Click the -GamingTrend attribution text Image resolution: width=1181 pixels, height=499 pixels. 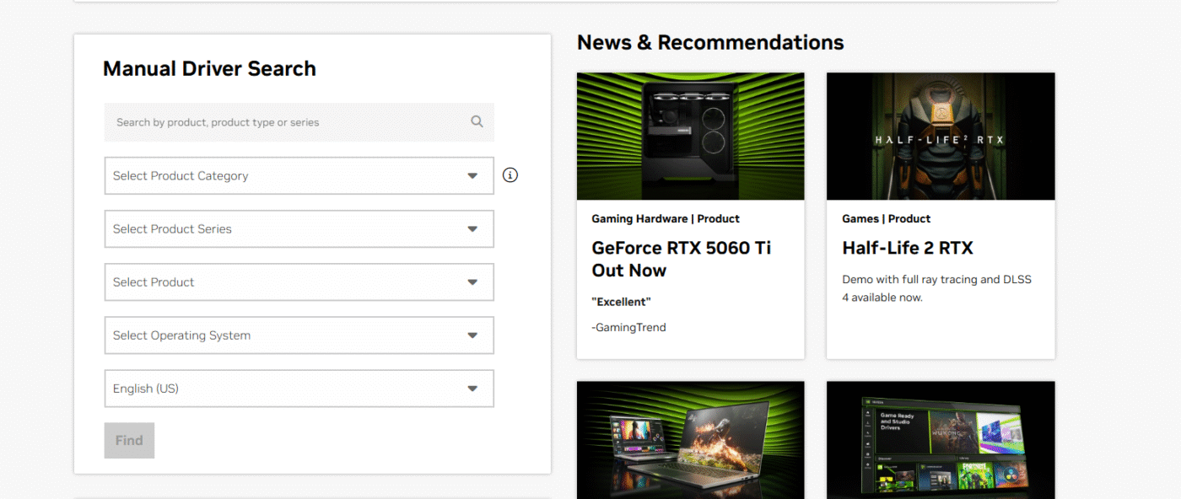(x=628, y=327)
